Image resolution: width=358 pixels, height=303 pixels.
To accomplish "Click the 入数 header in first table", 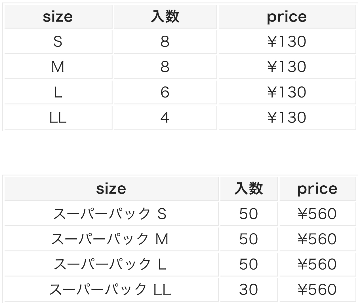I will tap(165, 17).
